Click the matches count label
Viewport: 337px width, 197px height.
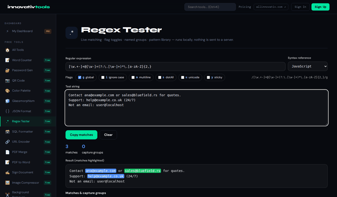[x=72, y=153]
